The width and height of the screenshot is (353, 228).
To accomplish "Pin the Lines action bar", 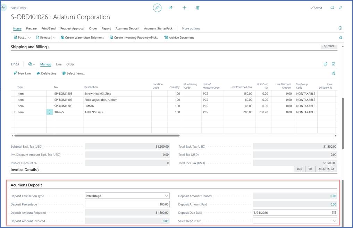I will (334, 73).
